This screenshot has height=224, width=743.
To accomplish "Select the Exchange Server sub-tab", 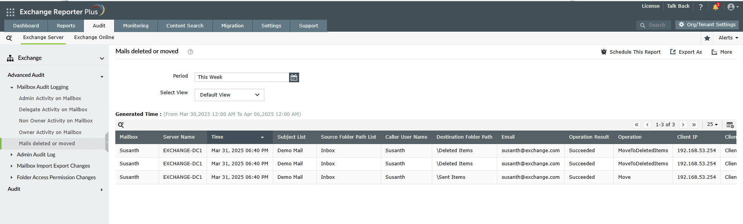I will click(x=43, y=37).
